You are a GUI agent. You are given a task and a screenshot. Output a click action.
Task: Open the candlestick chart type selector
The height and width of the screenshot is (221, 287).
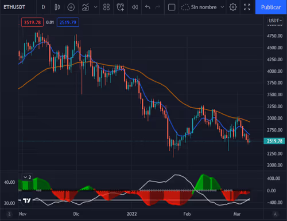(57, 7)
